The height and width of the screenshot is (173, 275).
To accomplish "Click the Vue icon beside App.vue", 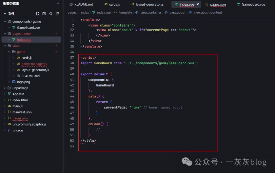I will click(x=9, y=94).
